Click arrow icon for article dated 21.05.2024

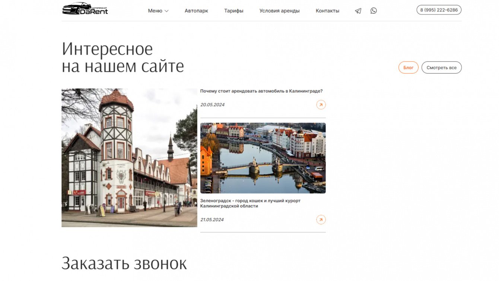(x=321, y=220)
